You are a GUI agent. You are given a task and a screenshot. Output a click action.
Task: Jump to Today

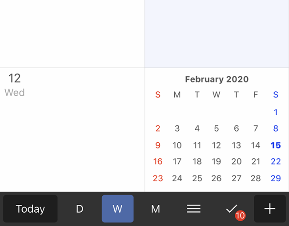(30, 209)
